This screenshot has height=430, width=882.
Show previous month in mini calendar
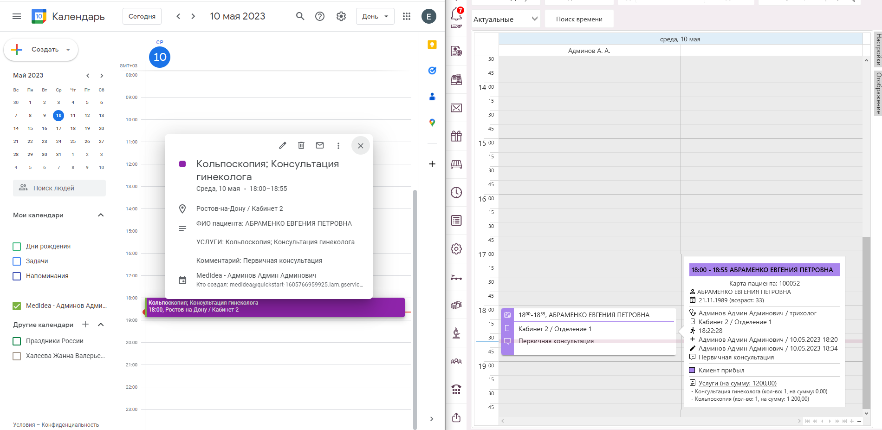point(87,76)
